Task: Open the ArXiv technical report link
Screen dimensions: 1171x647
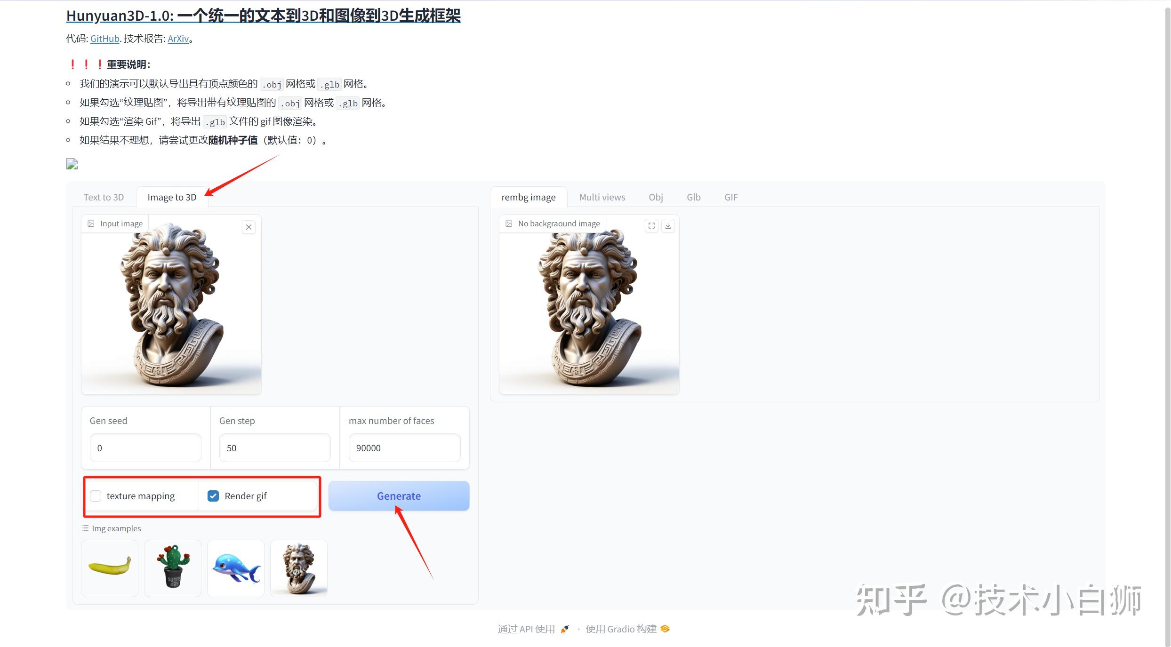Action: pyautogui.click(x=178, y=39)
